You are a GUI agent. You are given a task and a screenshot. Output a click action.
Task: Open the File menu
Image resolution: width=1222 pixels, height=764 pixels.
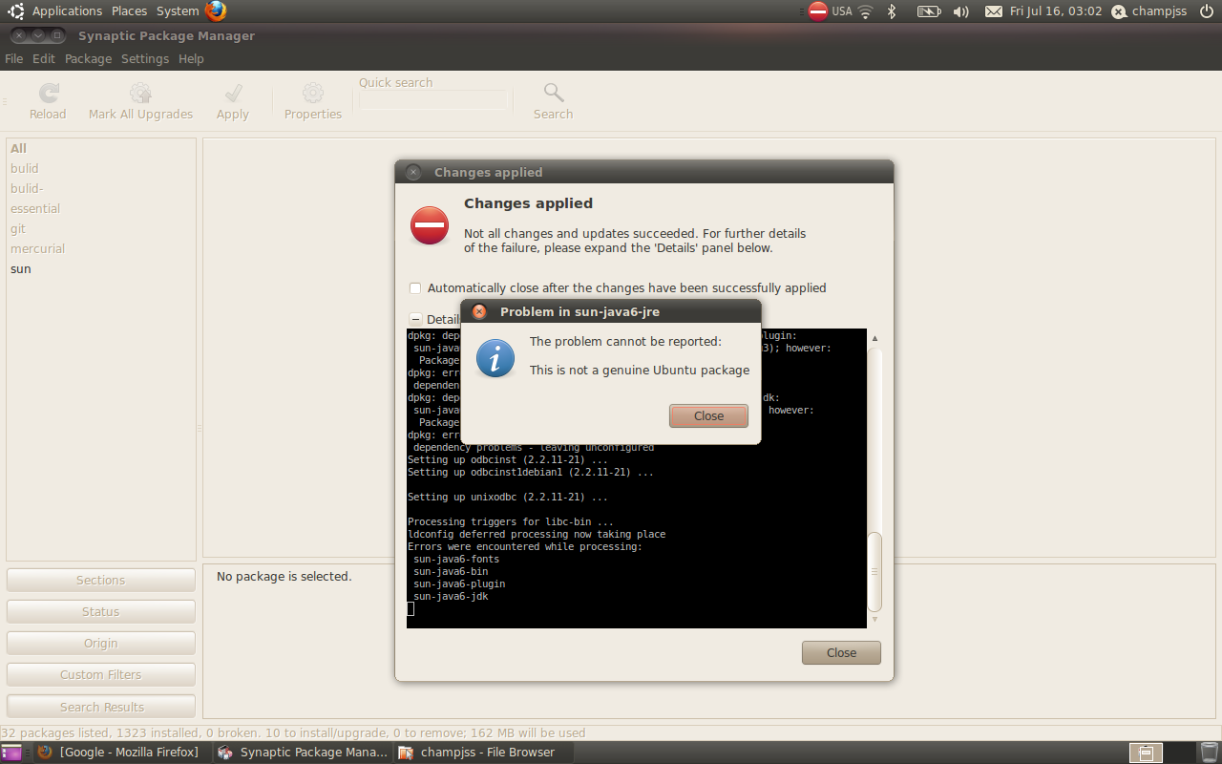pyautogui.click(x=13, y=59)
